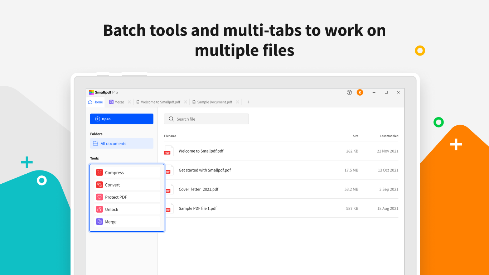Sort by the Filename column header
Screen dimensions: 489x275
click(170, 136)
